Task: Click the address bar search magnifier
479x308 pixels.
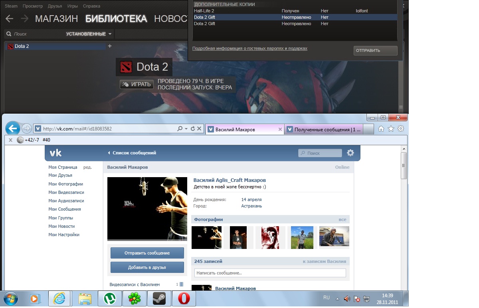Action: point(180,128)
